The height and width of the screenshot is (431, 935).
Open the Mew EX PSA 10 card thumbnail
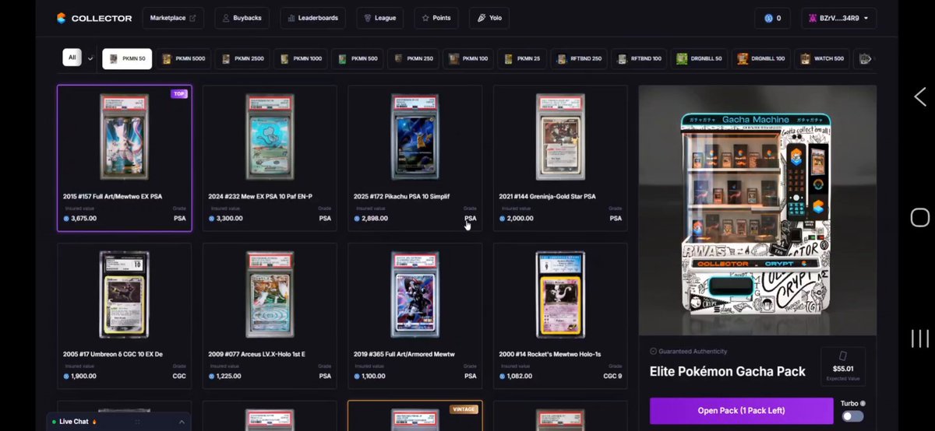[270, 138]
